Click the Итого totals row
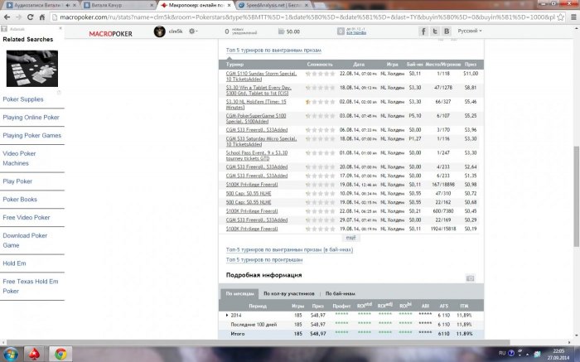580x362 pixels. (x=350, y=334)
